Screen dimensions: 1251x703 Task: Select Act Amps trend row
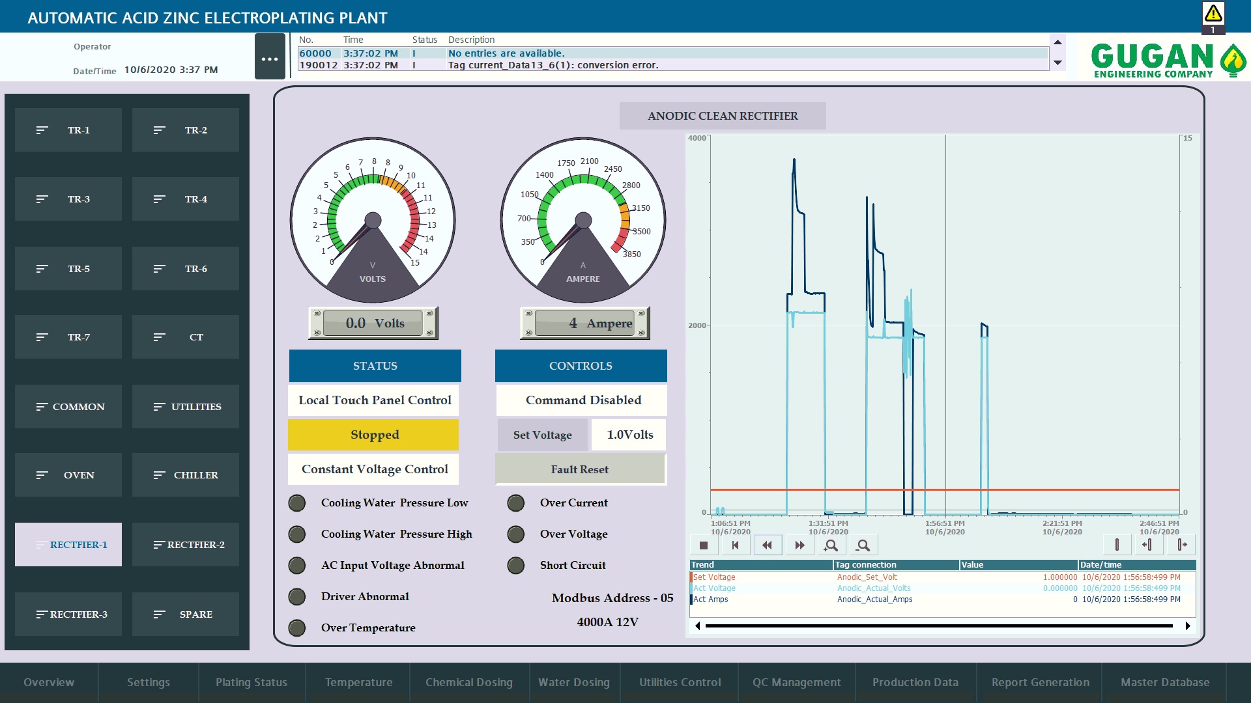click(x=942, y=600)
